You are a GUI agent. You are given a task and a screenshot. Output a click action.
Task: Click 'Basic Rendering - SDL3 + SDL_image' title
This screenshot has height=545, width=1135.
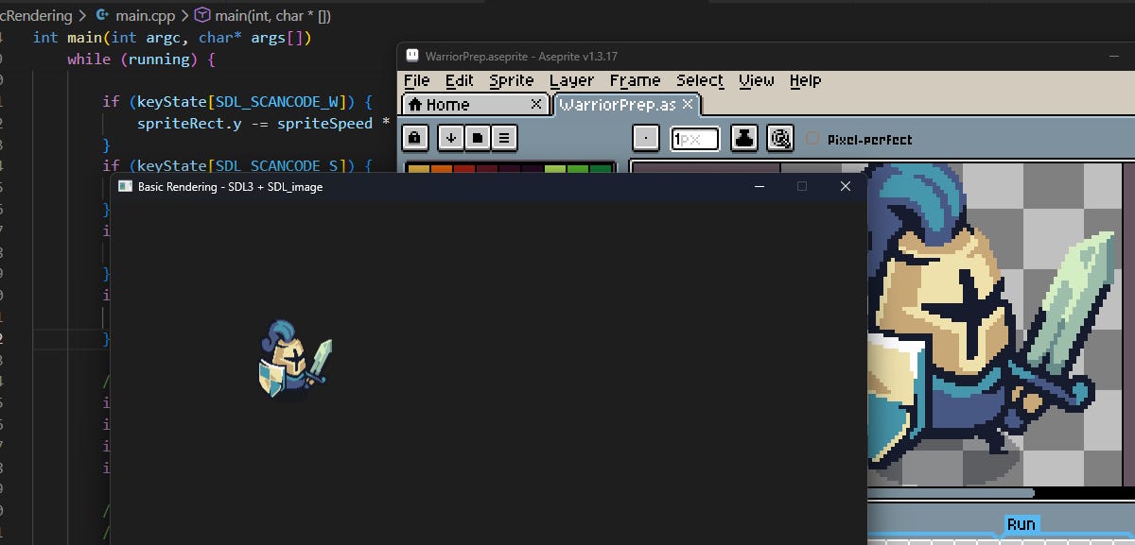231,187
